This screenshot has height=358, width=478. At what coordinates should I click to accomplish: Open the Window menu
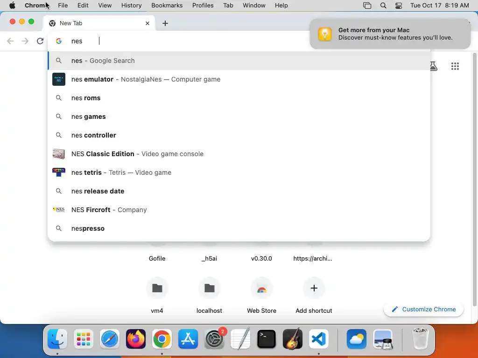pyautogui.click(x=254, y=6)
